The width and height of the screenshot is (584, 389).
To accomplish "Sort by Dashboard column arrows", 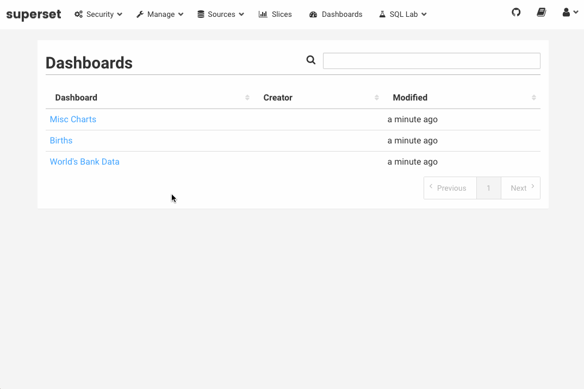I will click(247, 98).
